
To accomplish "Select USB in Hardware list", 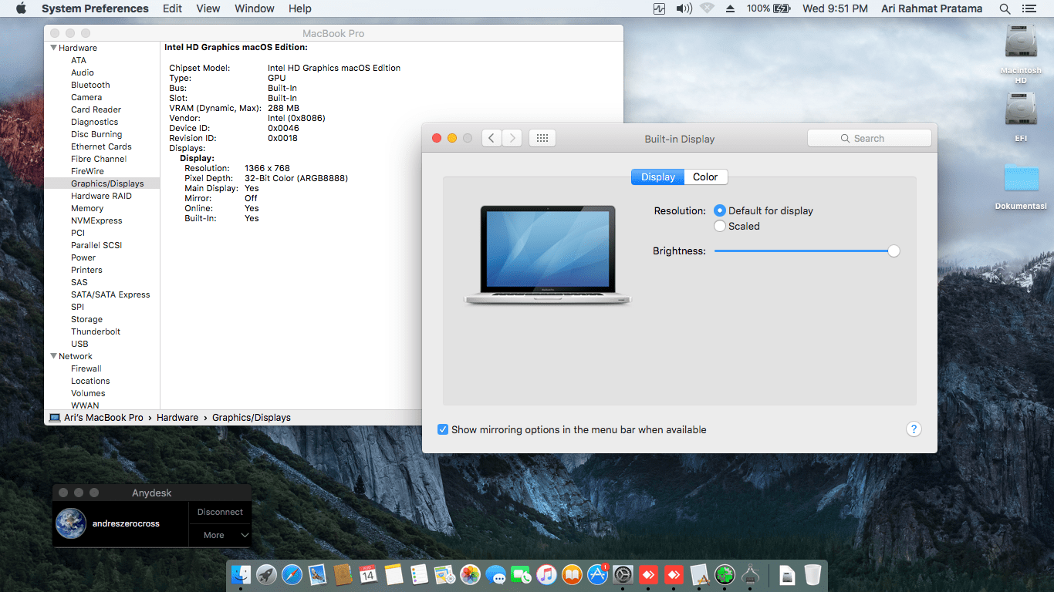I will (79, 344).
